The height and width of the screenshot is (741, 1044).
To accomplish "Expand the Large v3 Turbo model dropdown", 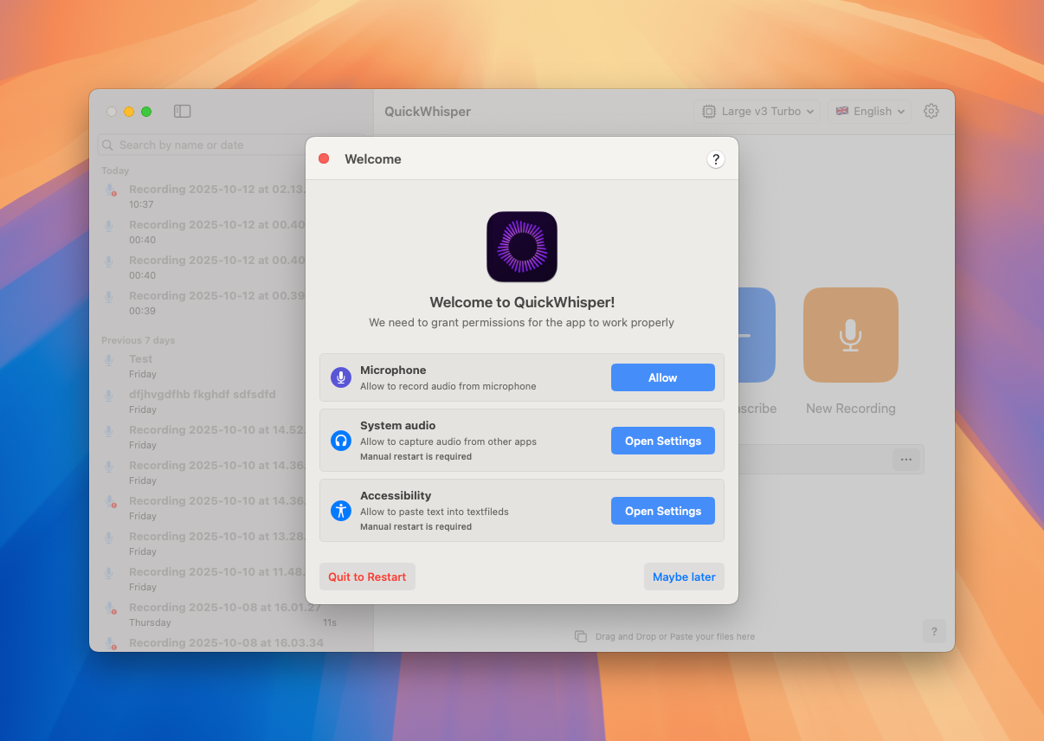I will point(757,112).
